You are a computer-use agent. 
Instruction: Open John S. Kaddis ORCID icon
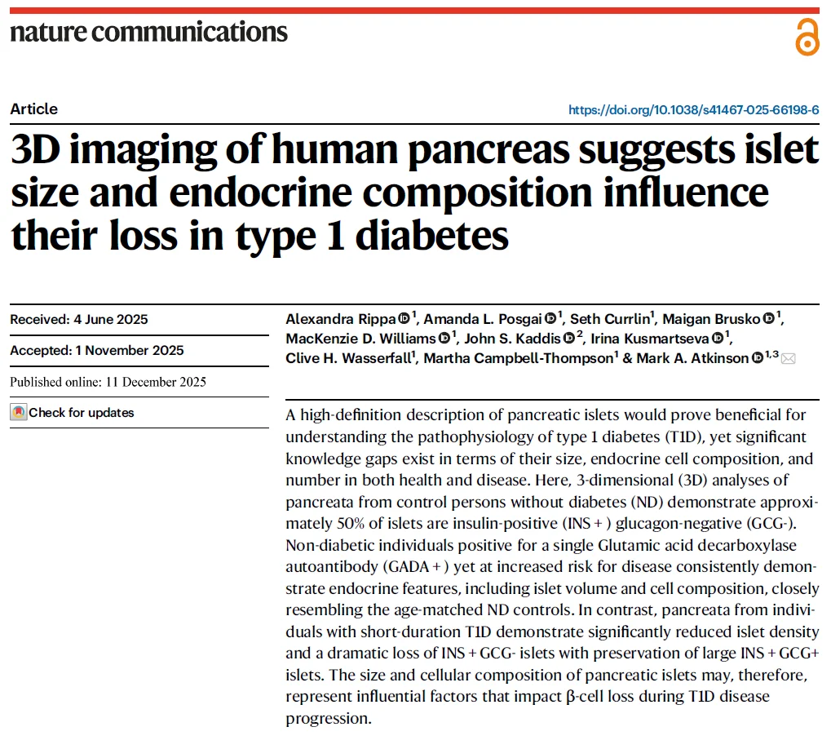point(569,338)
